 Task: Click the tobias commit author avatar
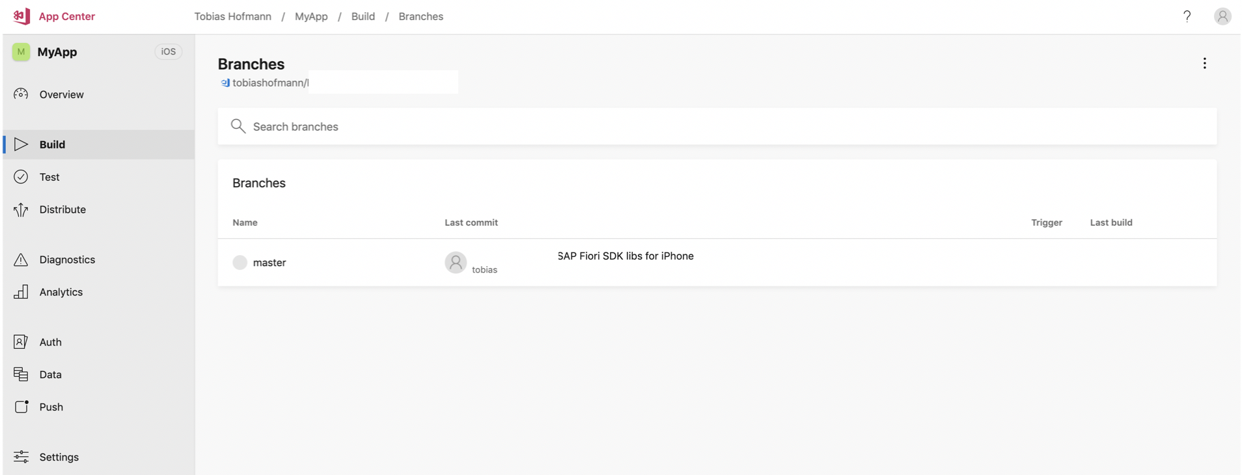tap(456, 262)
